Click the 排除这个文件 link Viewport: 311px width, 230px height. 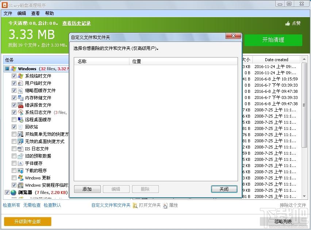293,205
